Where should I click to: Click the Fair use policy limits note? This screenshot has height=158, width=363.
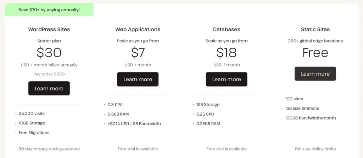click(315, 149)
